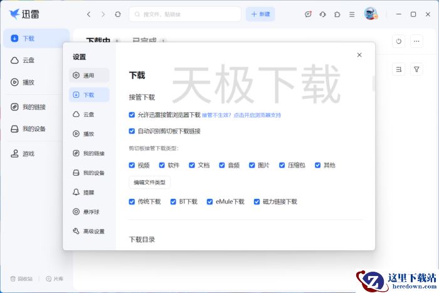
Task: Click the 剪切板接管下载类型 label
Action: (x=154, y=148)
